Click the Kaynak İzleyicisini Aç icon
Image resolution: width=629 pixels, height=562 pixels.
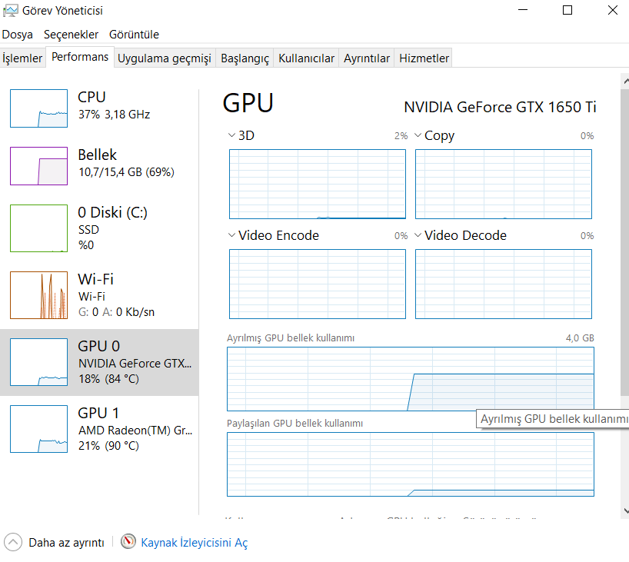coord(128,542)
